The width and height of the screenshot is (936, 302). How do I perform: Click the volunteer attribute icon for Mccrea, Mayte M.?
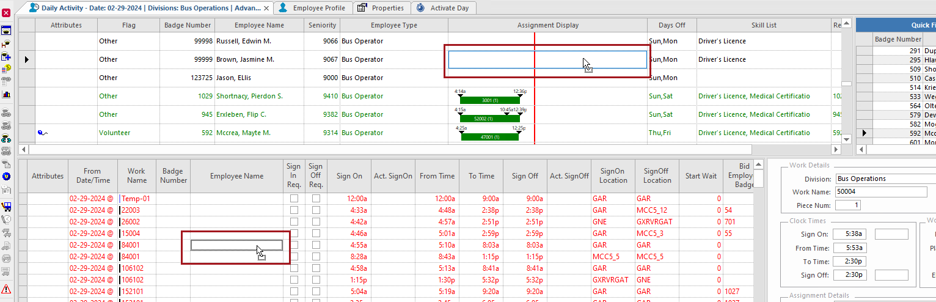(x=43, y=133)
